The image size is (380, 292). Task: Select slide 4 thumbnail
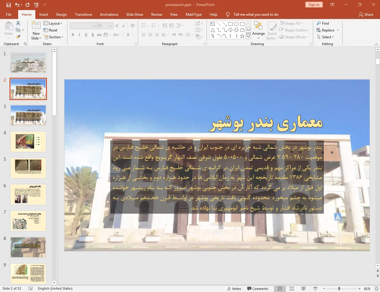coord(28,142)
